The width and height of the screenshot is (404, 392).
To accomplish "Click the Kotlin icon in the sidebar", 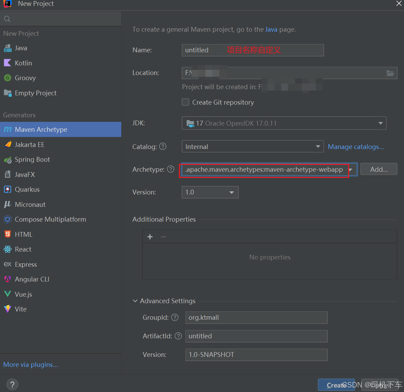I will pos(8,63).
